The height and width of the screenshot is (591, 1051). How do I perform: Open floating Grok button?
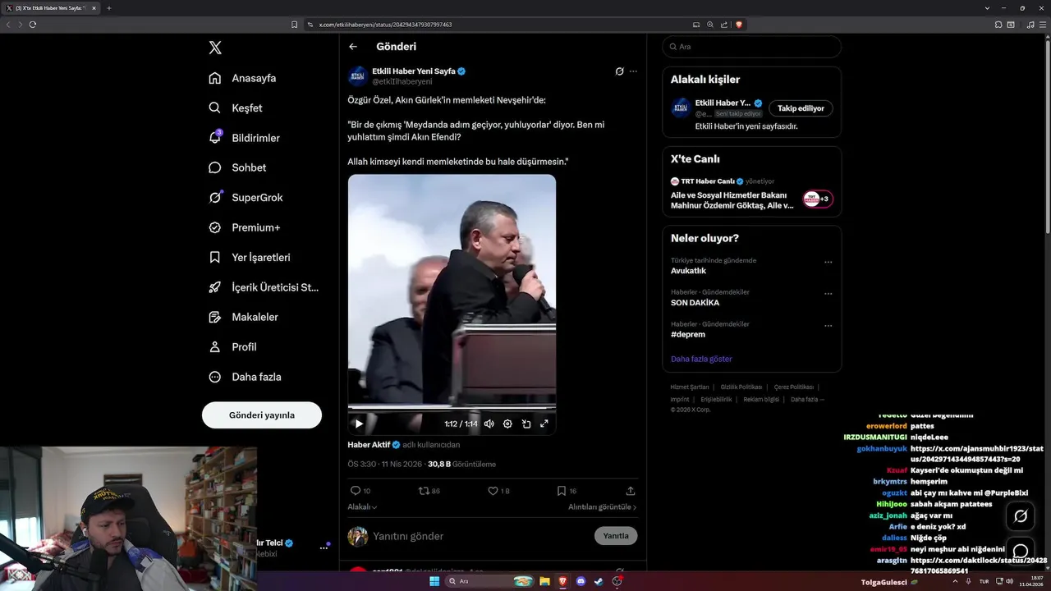click(1021, 516)
